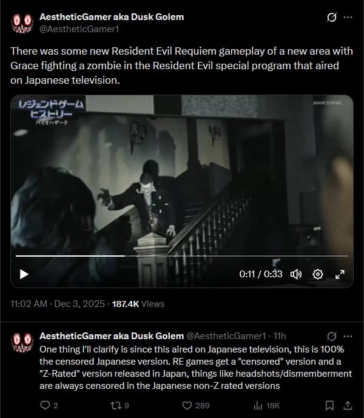Image resolution: width=364 pixels, height=418 pixels.
Task: Open reply author's avatar
Action: (x=22, y=342)
